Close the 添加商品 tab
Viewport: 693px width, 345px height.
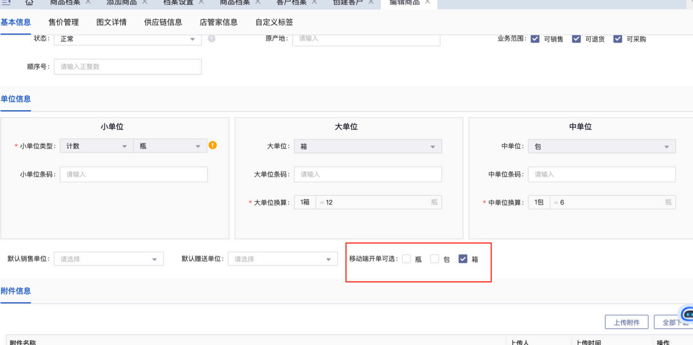click(x=145, y=2)
